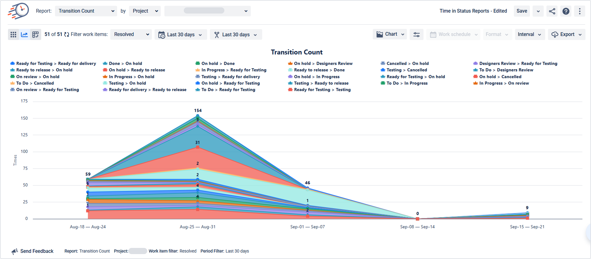Expand the Interval dropdown
The image size is (591, 259).
[530, 34]
